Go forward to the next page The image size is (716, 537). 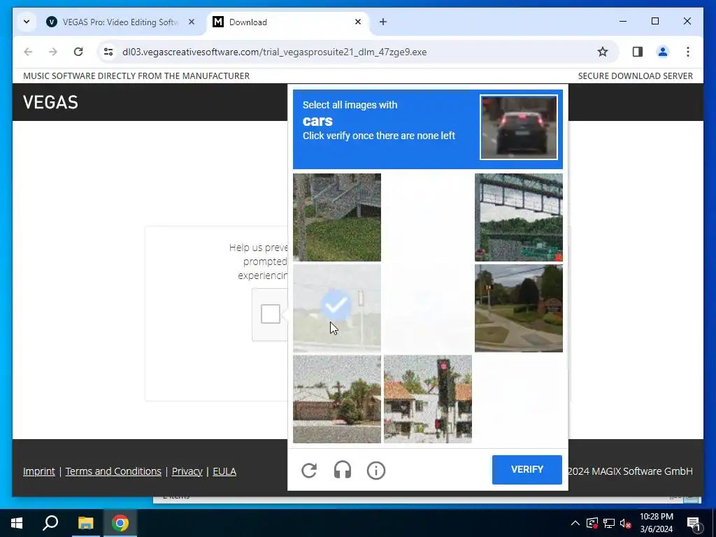point(53,52)
